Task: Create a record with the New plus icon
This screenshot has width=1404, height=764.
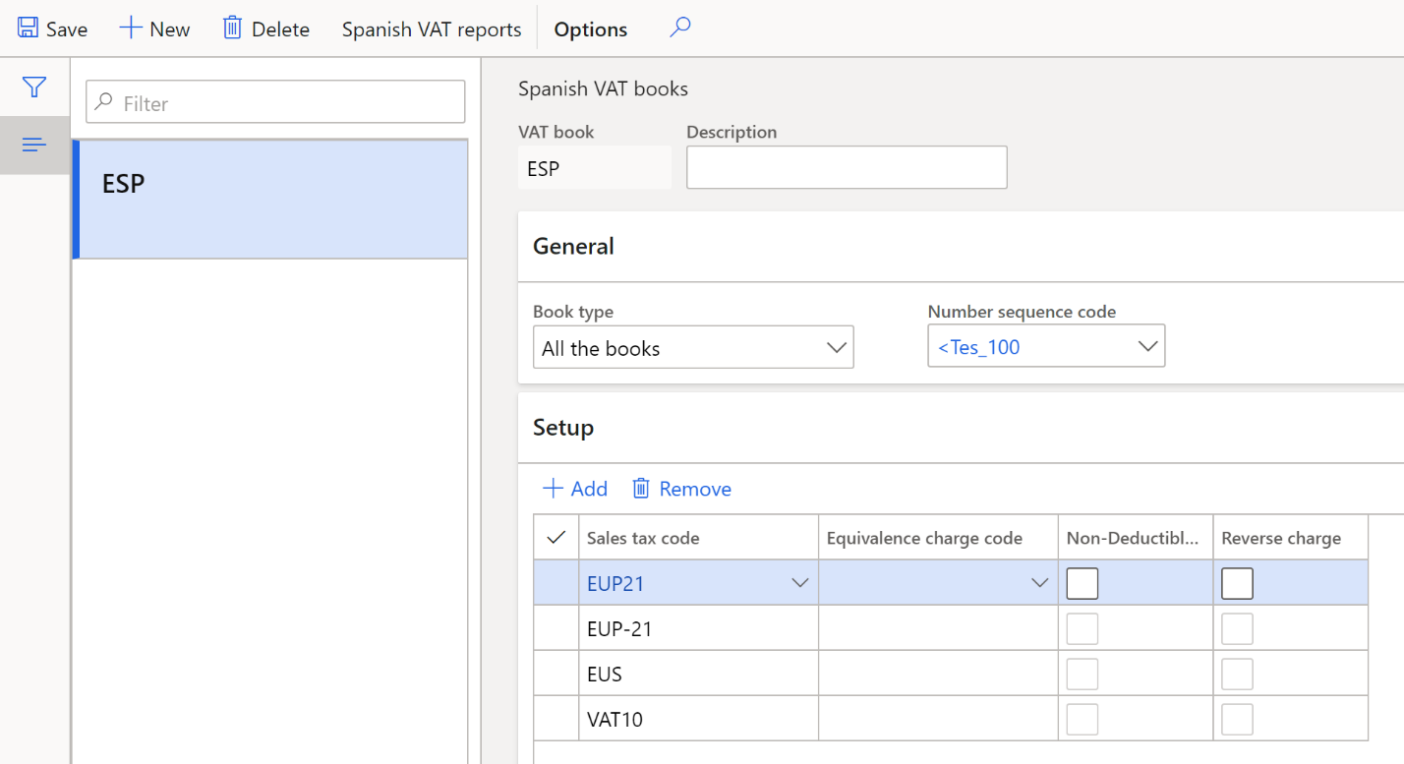Action: (129, 28)
